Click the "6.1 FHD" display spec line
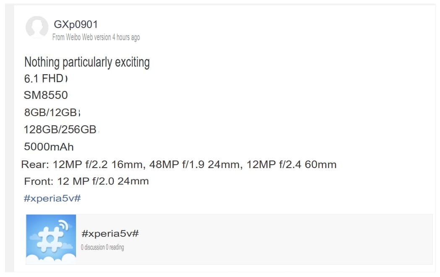Image resolution: width=440 pixels, height=277 pixels. 44,78
